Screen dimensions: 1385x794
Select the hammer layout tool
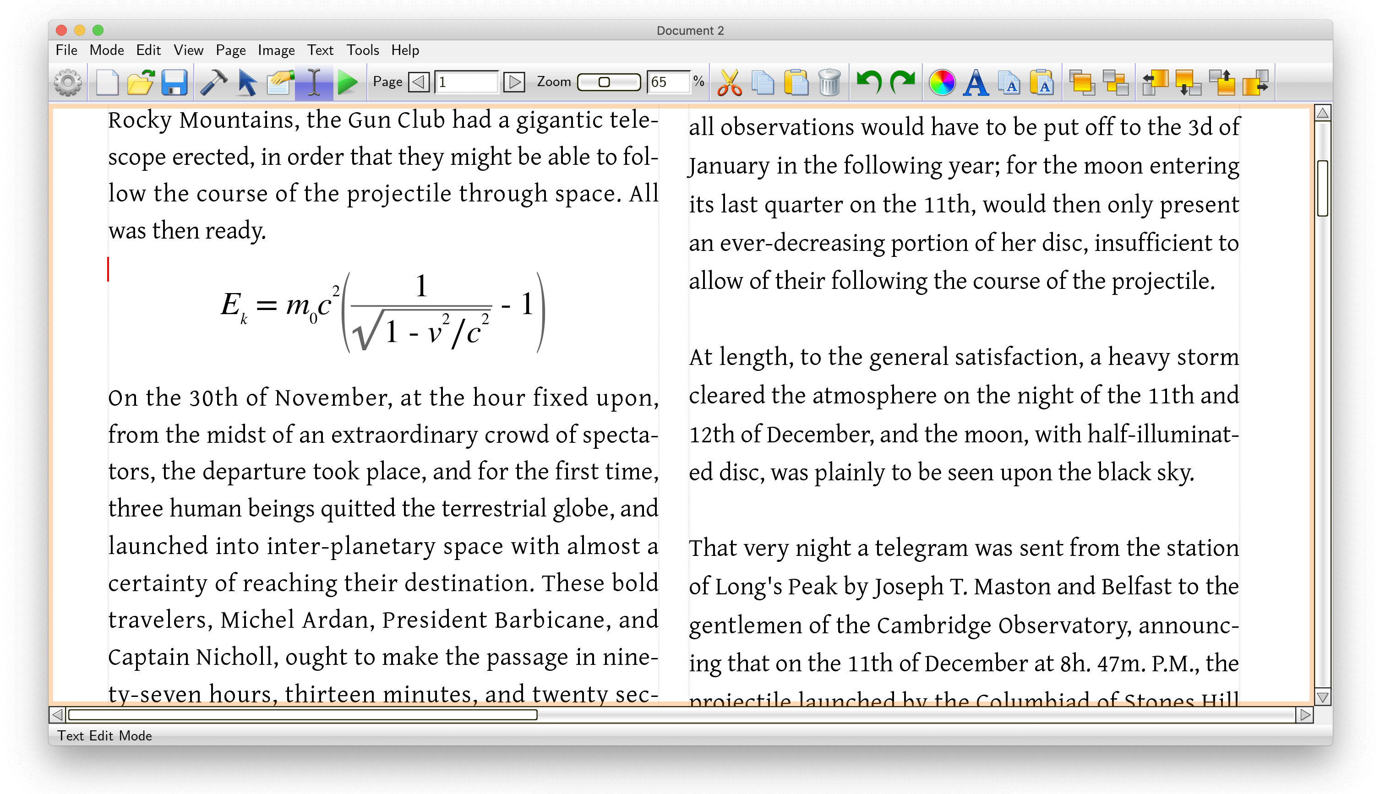[213, 82]
